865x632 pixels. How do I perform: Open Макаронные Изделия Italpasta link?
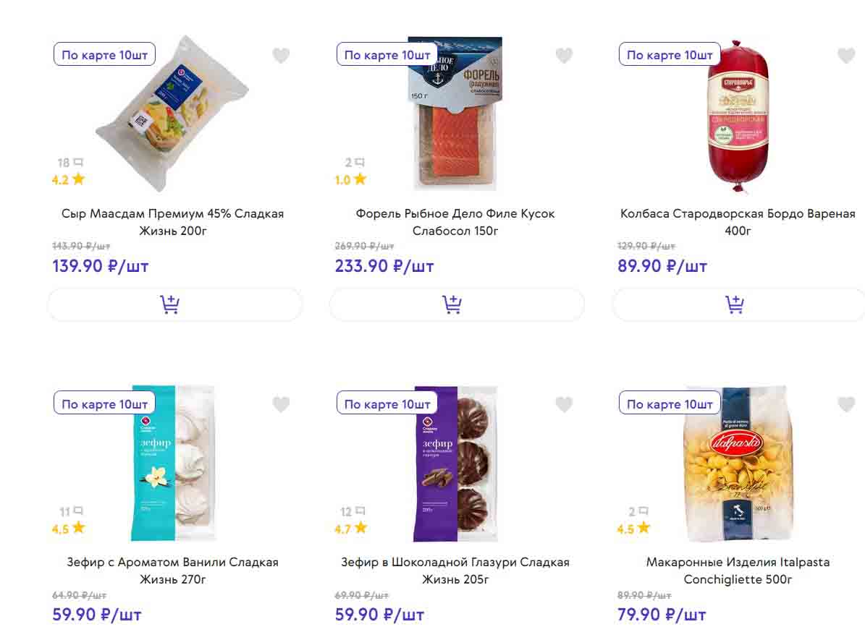pyautogui.click(x=738, y=571)
